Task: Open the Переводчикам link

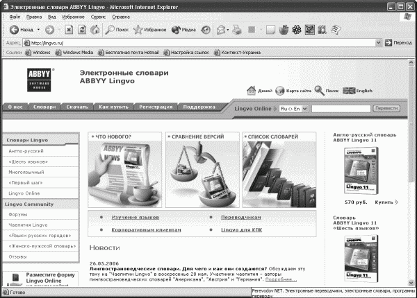Action: [241, 218]
